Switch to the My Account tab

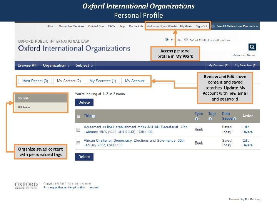click(135, 81)
